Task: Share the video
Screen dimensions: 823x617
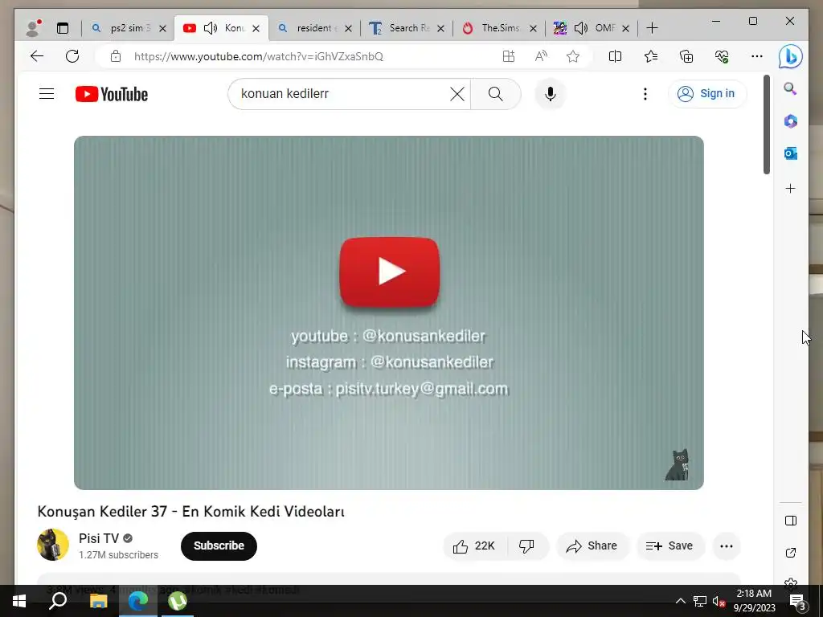Action: coord(592,546)
